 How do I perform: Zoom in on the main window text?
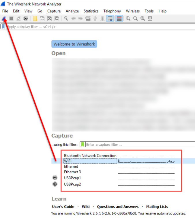(128, 19)
